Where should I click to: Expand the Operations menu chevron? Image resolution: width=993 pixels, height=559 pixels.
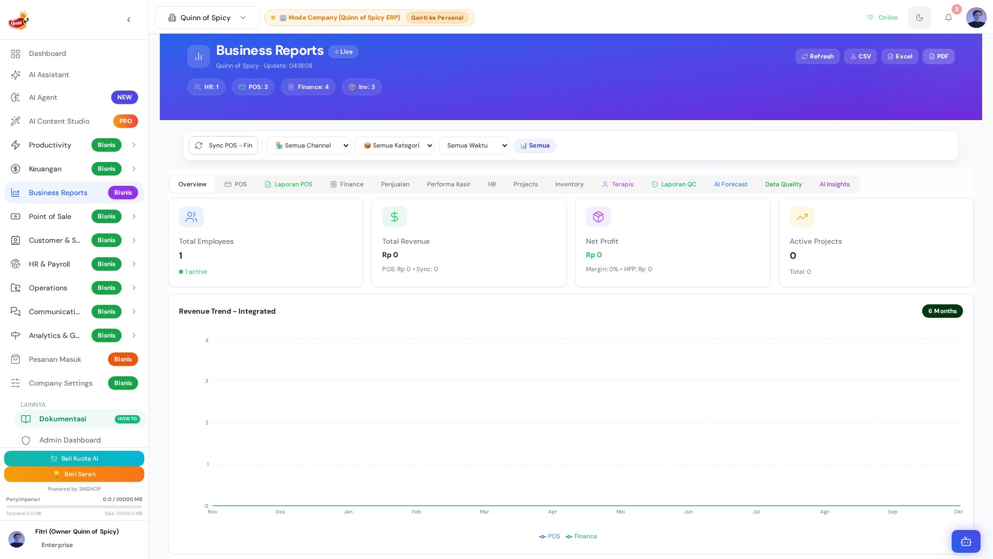pyautogui.click(x=134, y=288)
